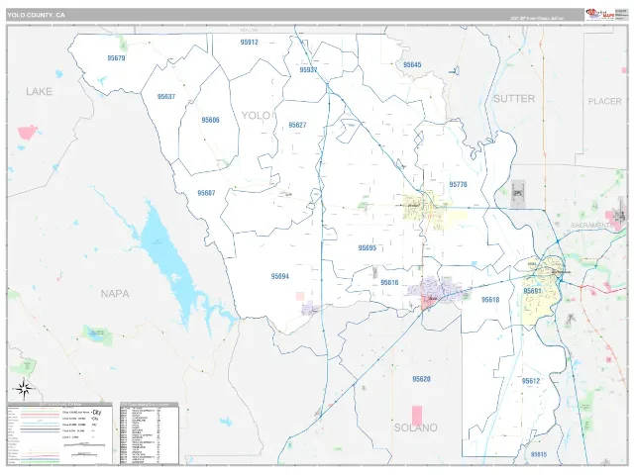Click the PLACER county label

604,101
